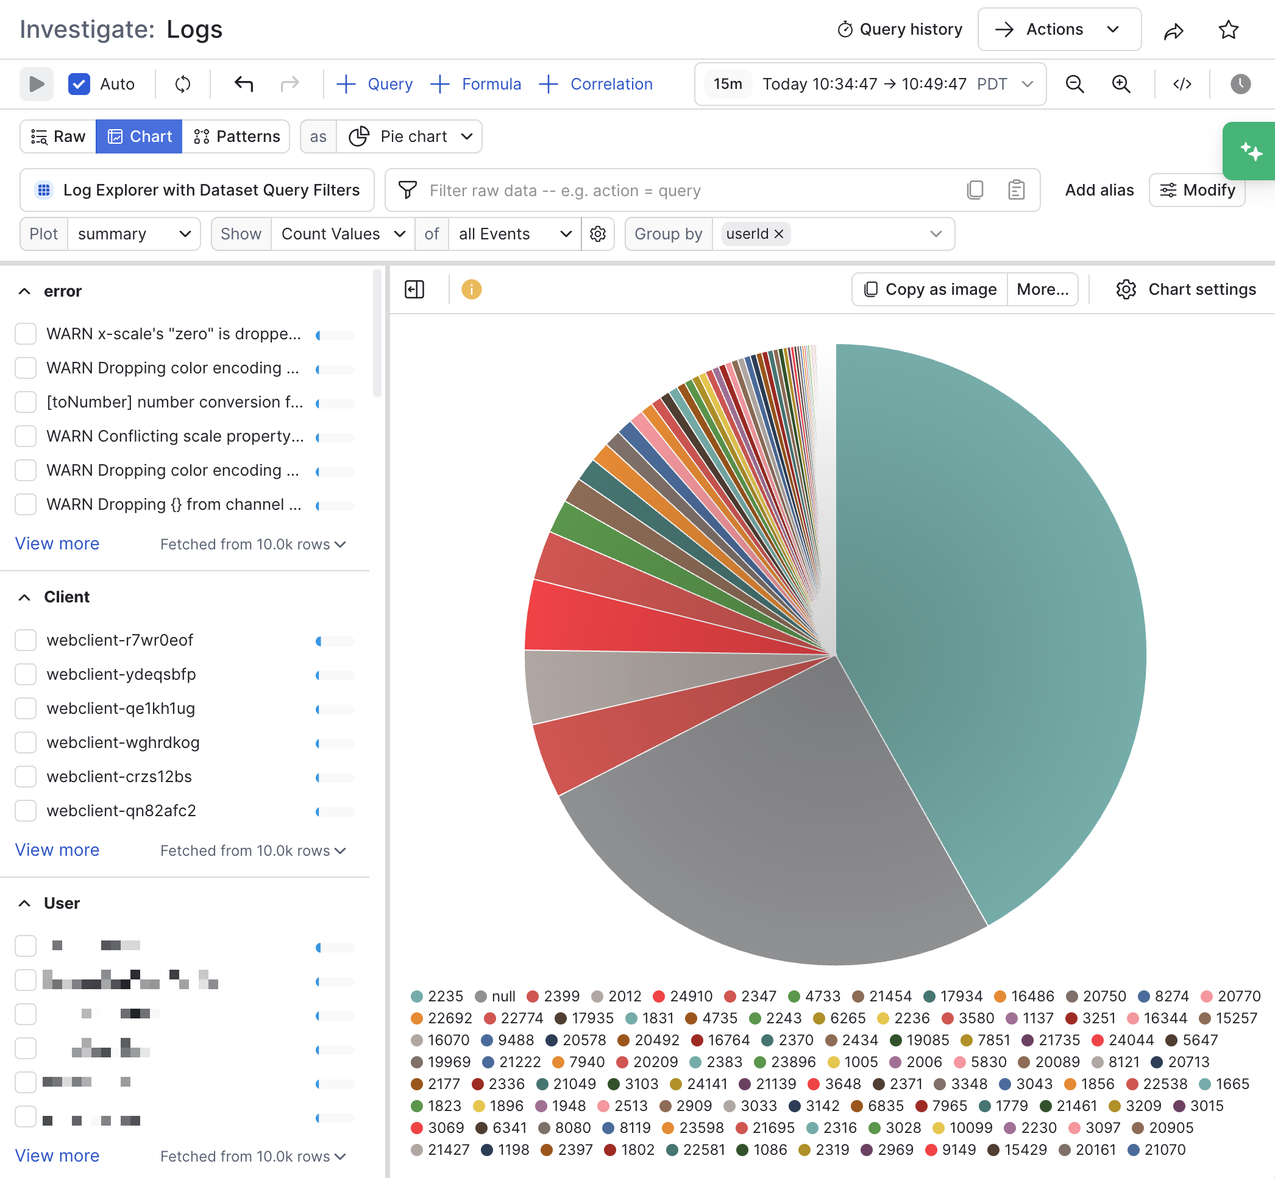This screenshot has height=1178, width=1275.
Task: Switch to the Raw tab
Action: [x=58, y=136]
